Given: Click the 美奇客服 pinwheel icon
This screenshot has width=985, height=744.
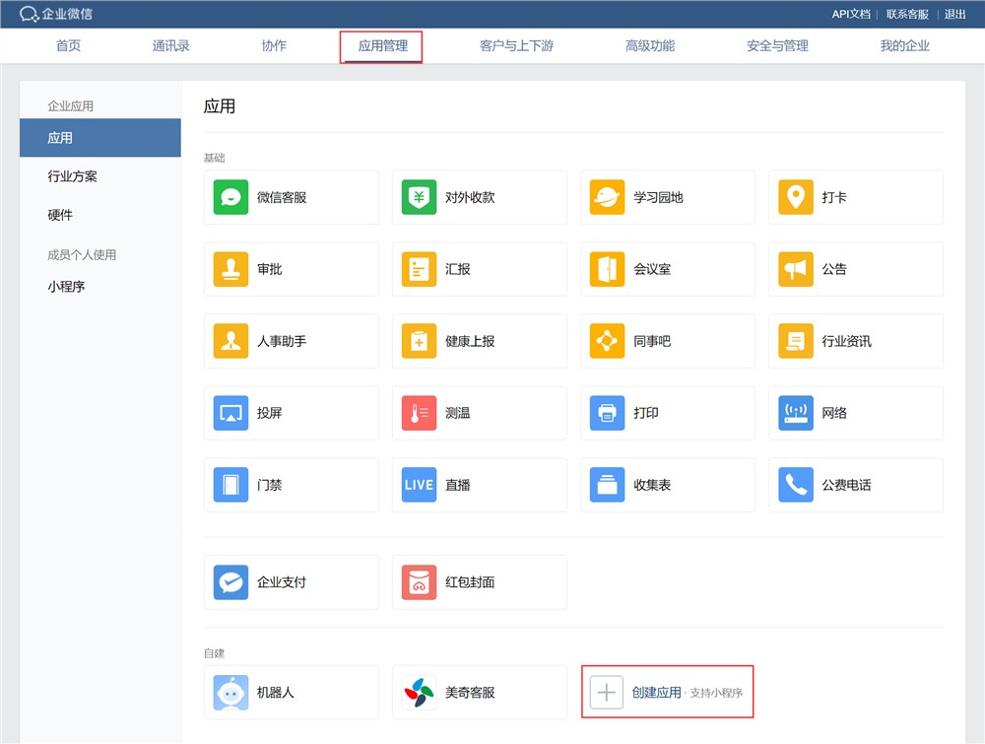Looking at the screenshot, I should (x=419, y=693).
